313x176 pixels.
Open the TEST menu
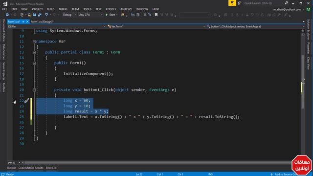(99, 9)
